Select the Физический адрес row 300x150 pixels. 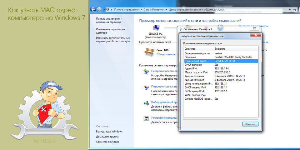pyautogui.click(x=221, y=61)
